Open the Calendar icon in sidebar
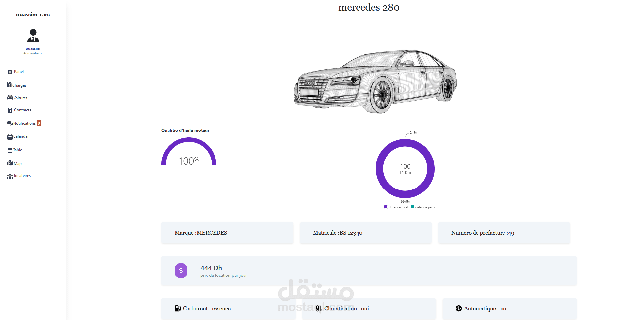Screen dimensions: 632x320 (10, 136)
